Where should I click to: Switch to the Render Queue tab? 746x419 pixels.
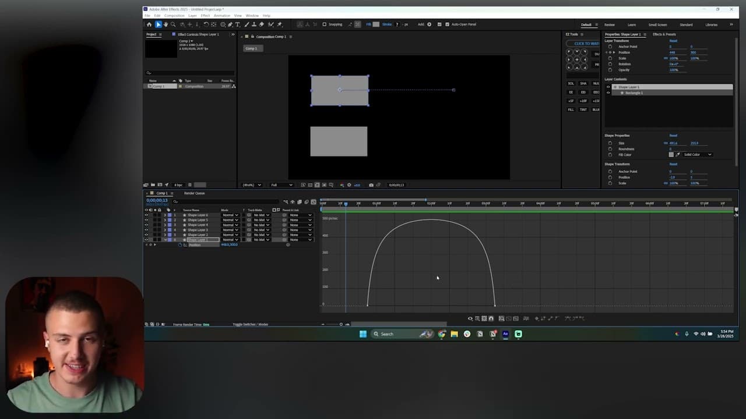[193, 193]
